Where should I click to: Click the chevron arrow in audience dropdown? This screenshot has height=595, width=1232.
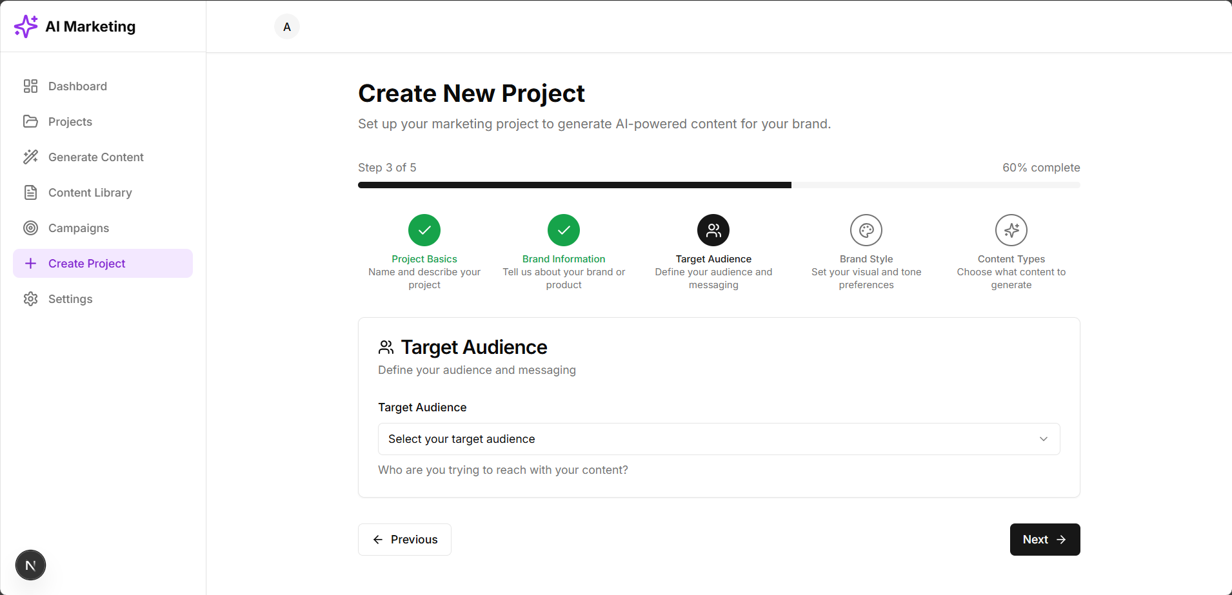click(1044, 439)
